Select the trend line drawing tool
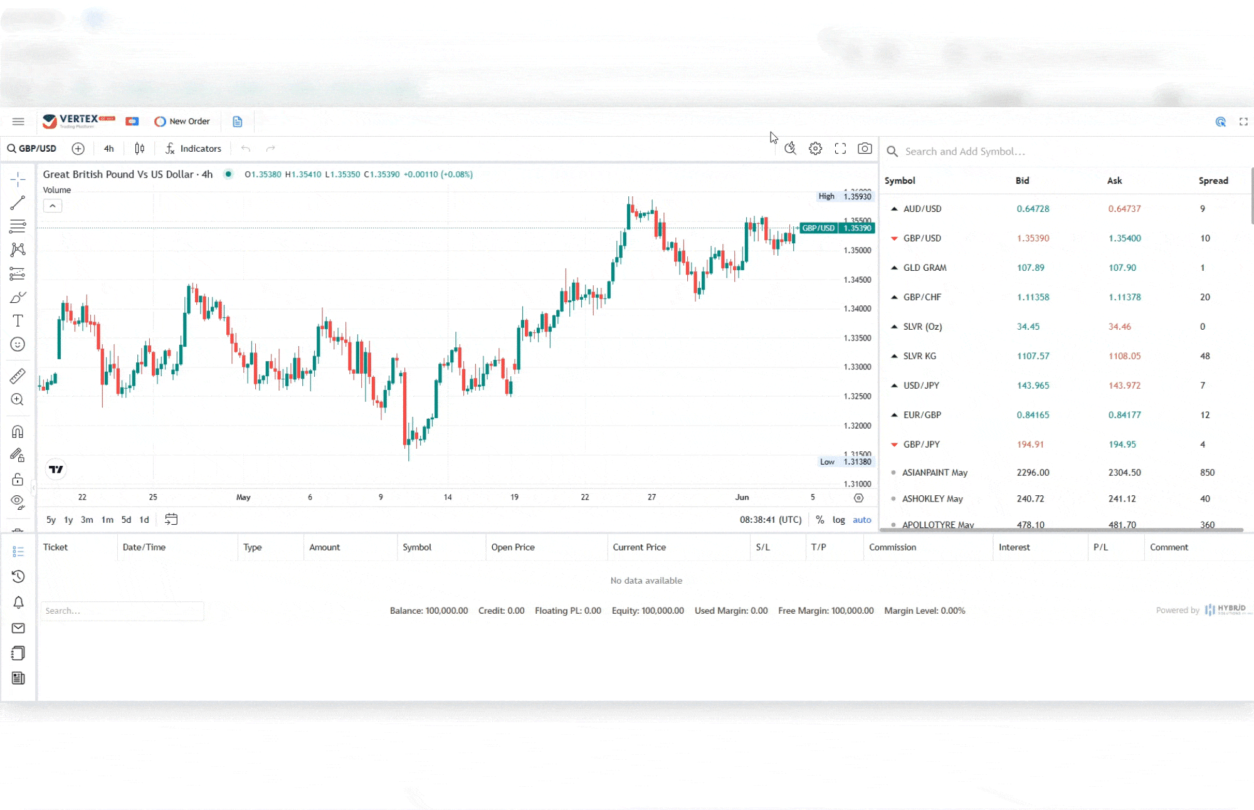Viewport: 1254px width, 810px height. (x=18, y=203)
